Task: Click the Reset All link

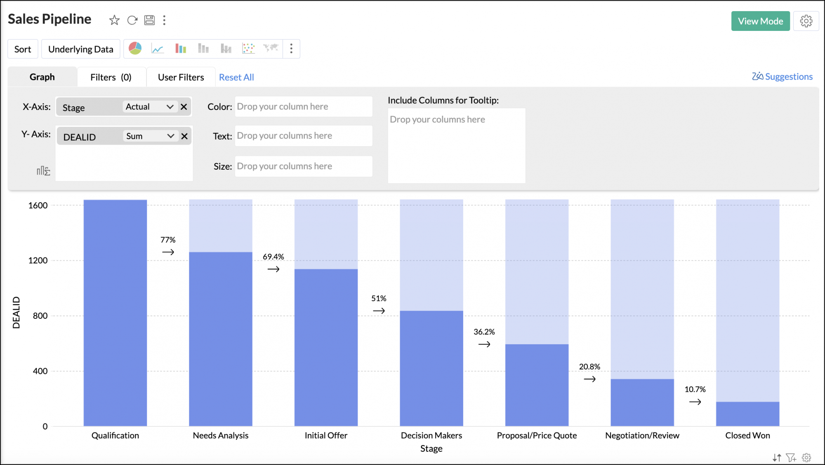Action: [236, 77]
